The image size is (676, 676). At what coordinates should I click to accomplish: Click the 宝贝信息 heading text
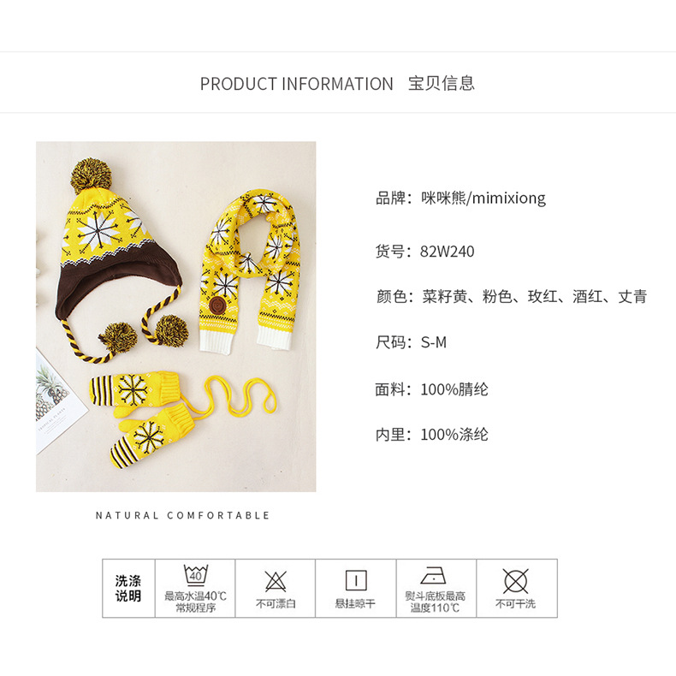pyautogui.click(x=442, y=83)
